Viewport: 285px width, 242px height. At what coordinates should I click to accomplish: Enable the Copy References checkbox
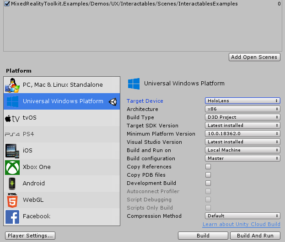(208, 167)
